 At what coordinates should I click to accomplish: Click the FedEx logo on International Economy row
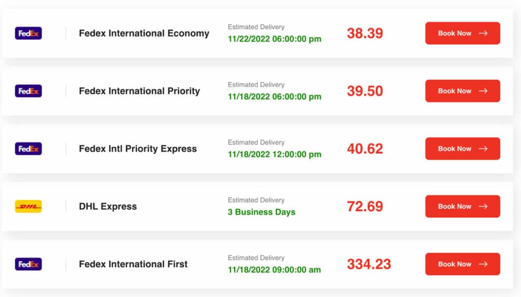pos(28,33)
